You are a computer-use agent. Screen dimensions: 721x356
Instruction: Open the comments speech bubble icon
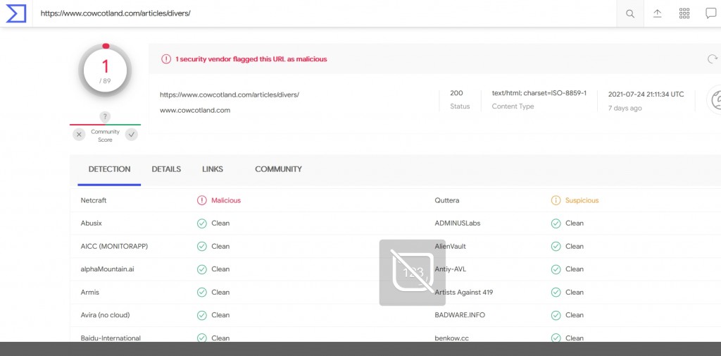pos(711,13)
